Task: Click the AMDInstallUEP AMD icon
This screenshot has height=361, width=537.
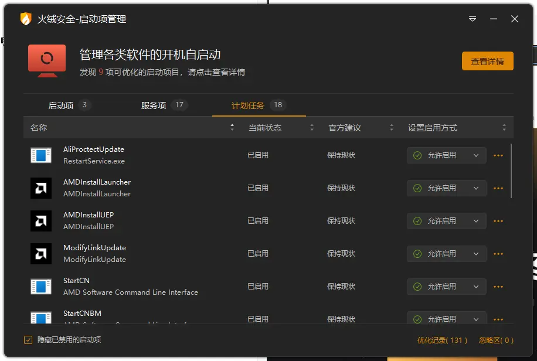Action: (x=41, y=221)
